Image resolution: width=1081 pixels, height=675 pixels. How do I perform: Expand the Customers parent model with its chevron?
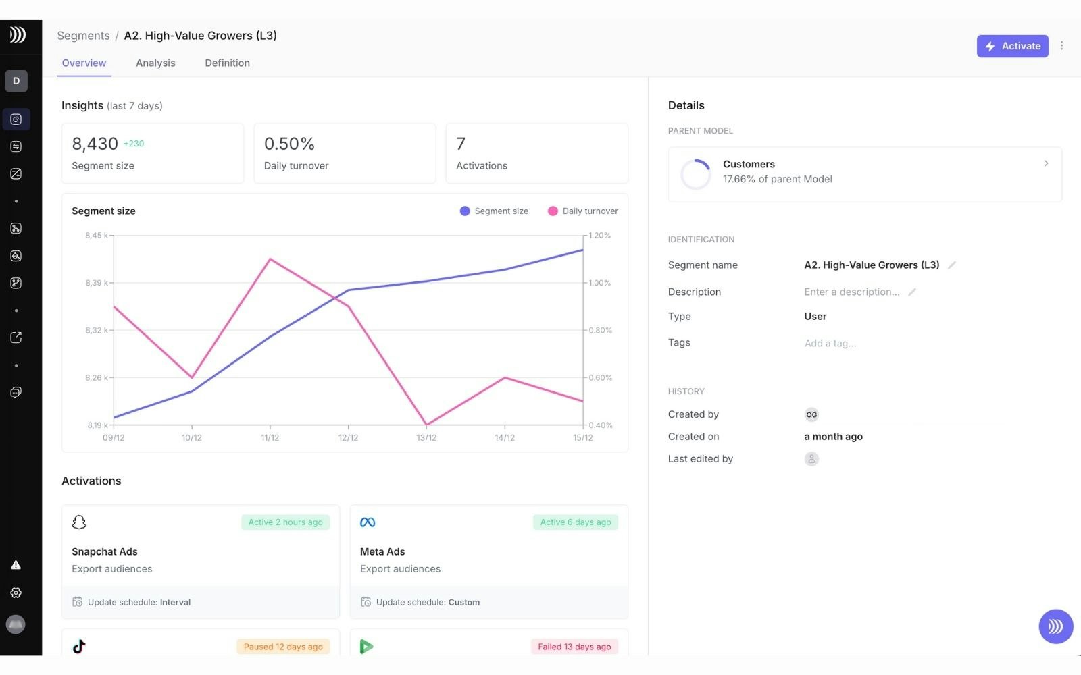click(1046, 163)
